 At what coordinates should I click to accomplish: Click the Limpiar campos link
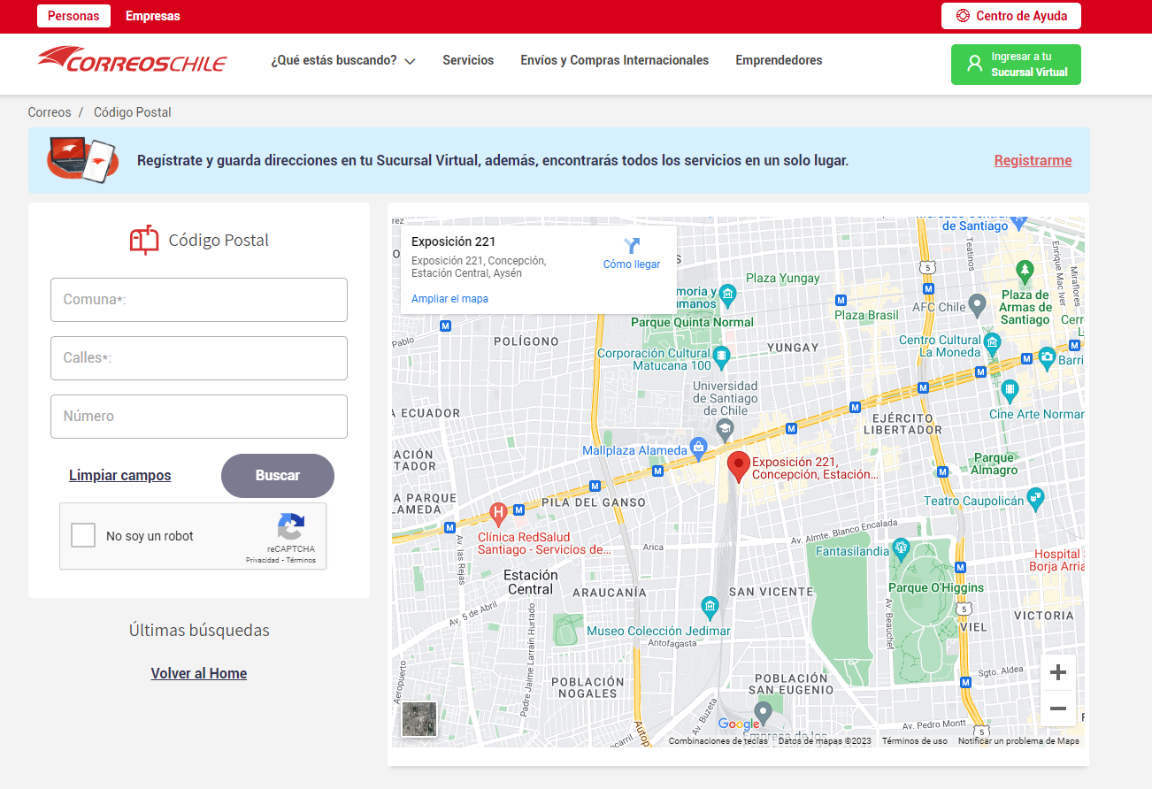tap(120, 476)
